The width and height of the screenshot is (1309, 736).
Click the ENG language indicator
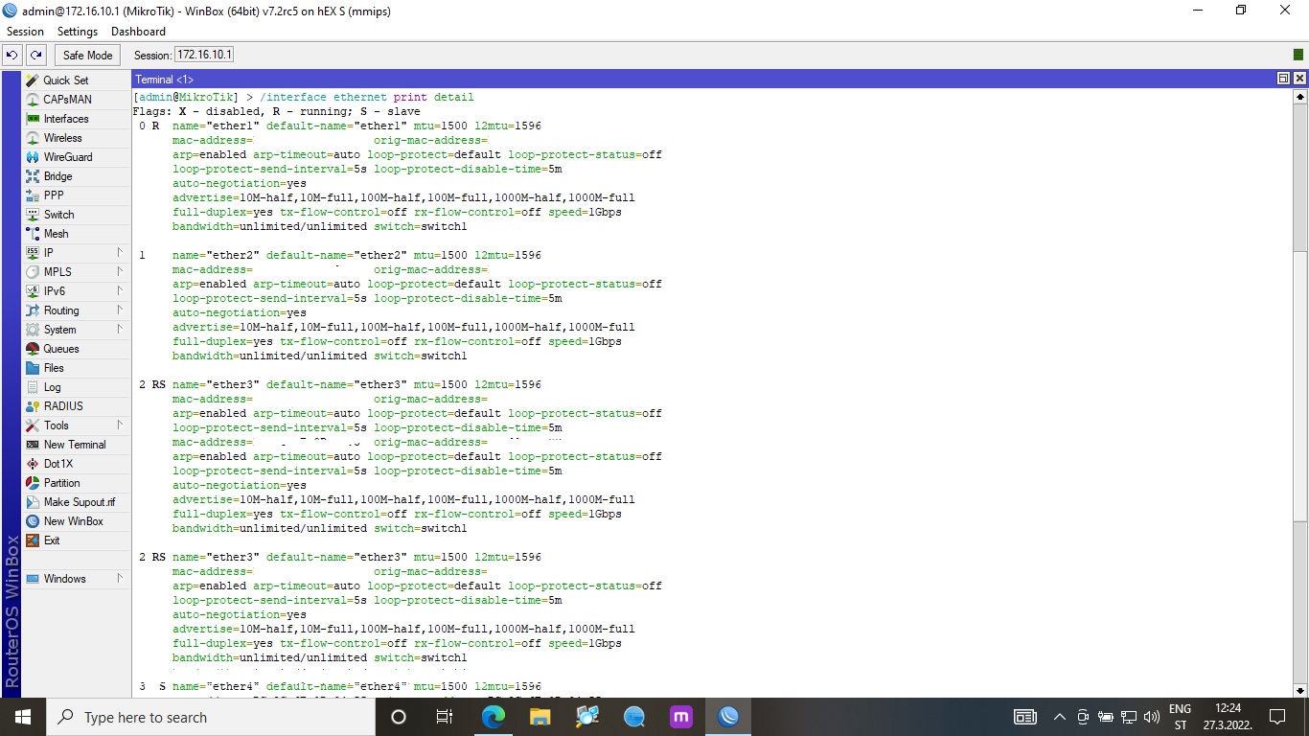(1181, 710)
